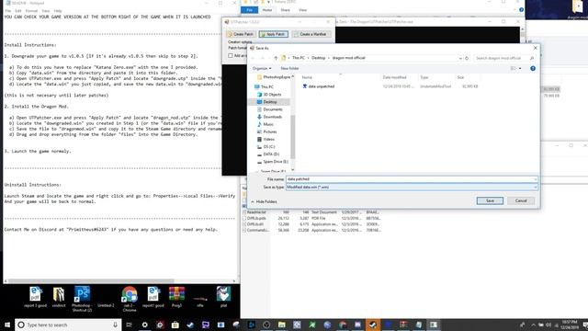Select 'Desktop' breadcrumb in address bar

319,58
